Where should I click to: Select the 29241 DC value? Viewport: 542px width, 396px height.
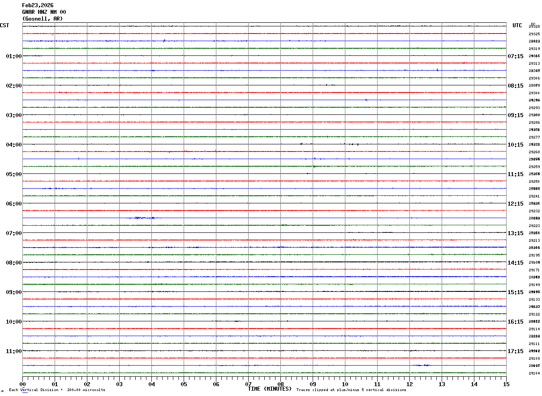[534, 196]
